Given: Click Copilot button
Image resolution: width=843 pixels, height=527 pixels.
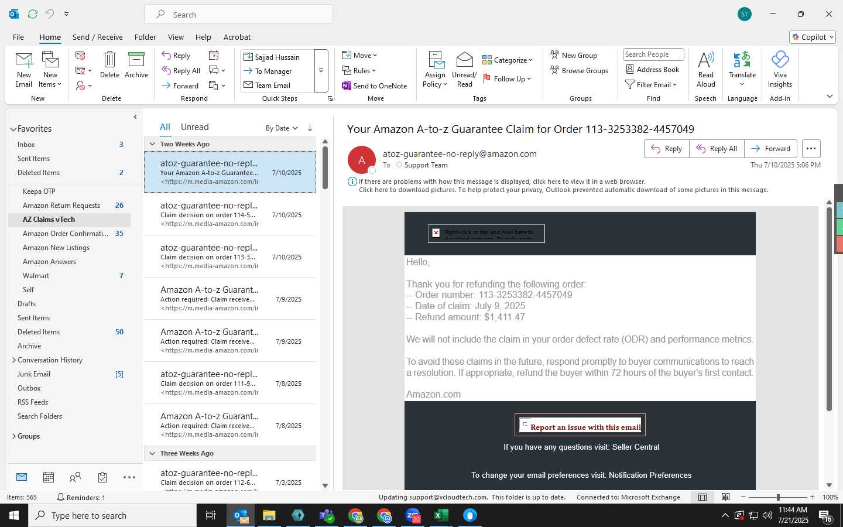Looking at the screenshot, I should coord(813,37).
